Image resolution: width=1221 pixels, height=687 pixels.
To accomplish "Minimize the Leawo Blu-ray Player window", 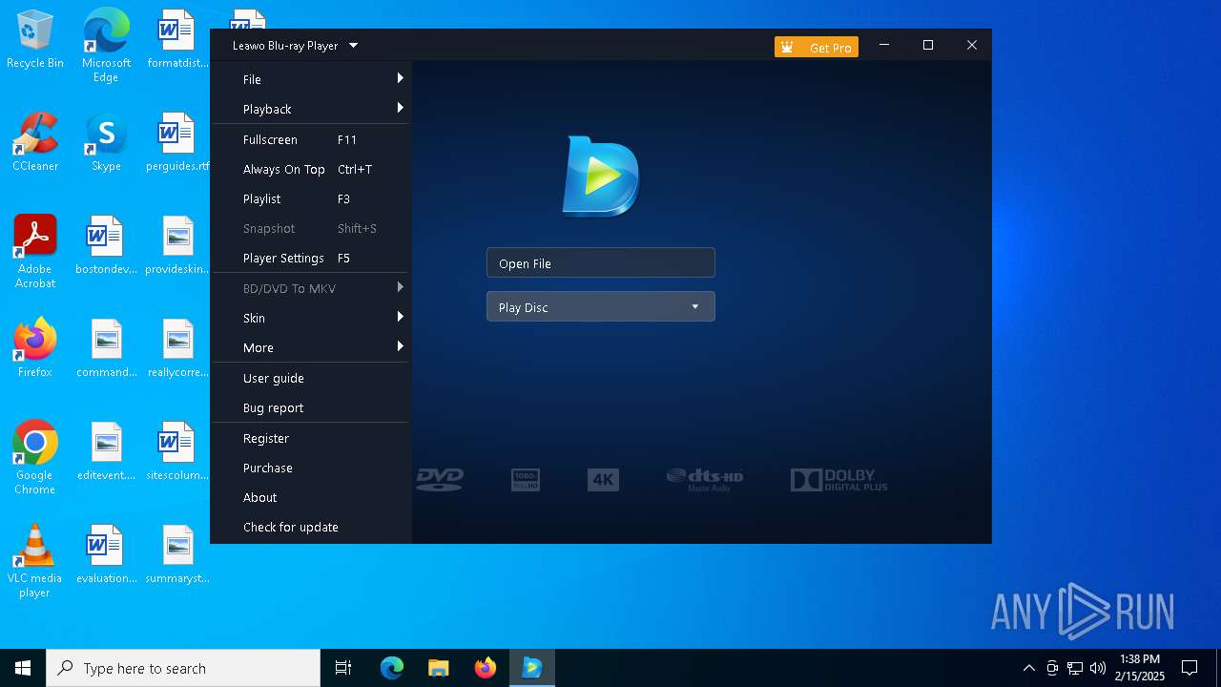I will (x=884, y=45).
